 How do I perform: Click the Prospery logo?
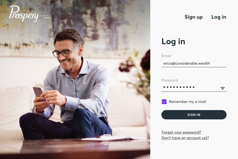(x=24, y=14)
